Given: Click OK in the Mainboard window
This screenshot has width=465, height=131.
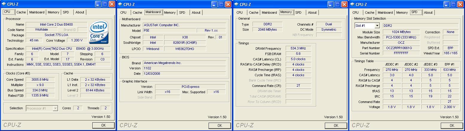Looking at the screenshot, I should tap(220, 125).
